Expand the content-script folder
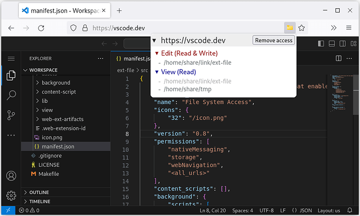Viewport: 360px width, 216px height. point(58,92)
